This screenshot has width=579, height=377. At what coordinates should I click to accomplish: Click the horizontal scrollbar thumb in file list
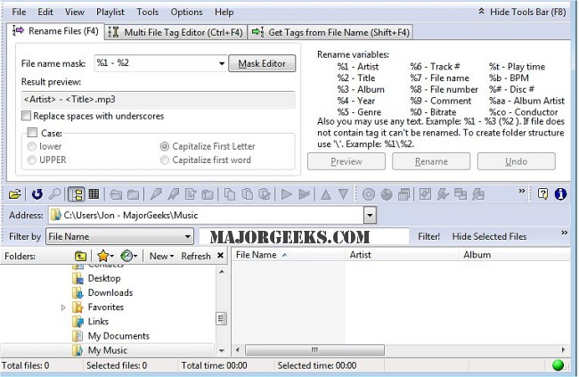tap(314, 349)
